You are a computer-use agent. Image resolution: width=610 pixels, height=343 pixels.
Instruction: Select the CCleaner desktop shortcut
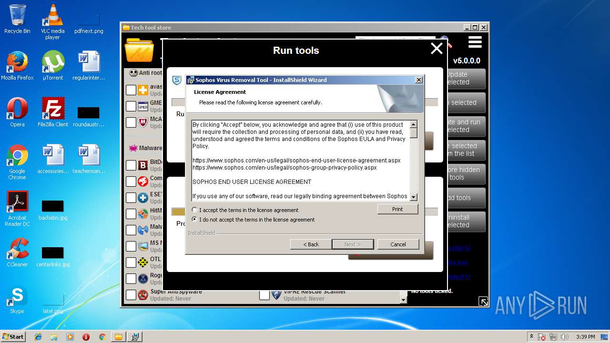click(x=17, y=252)
